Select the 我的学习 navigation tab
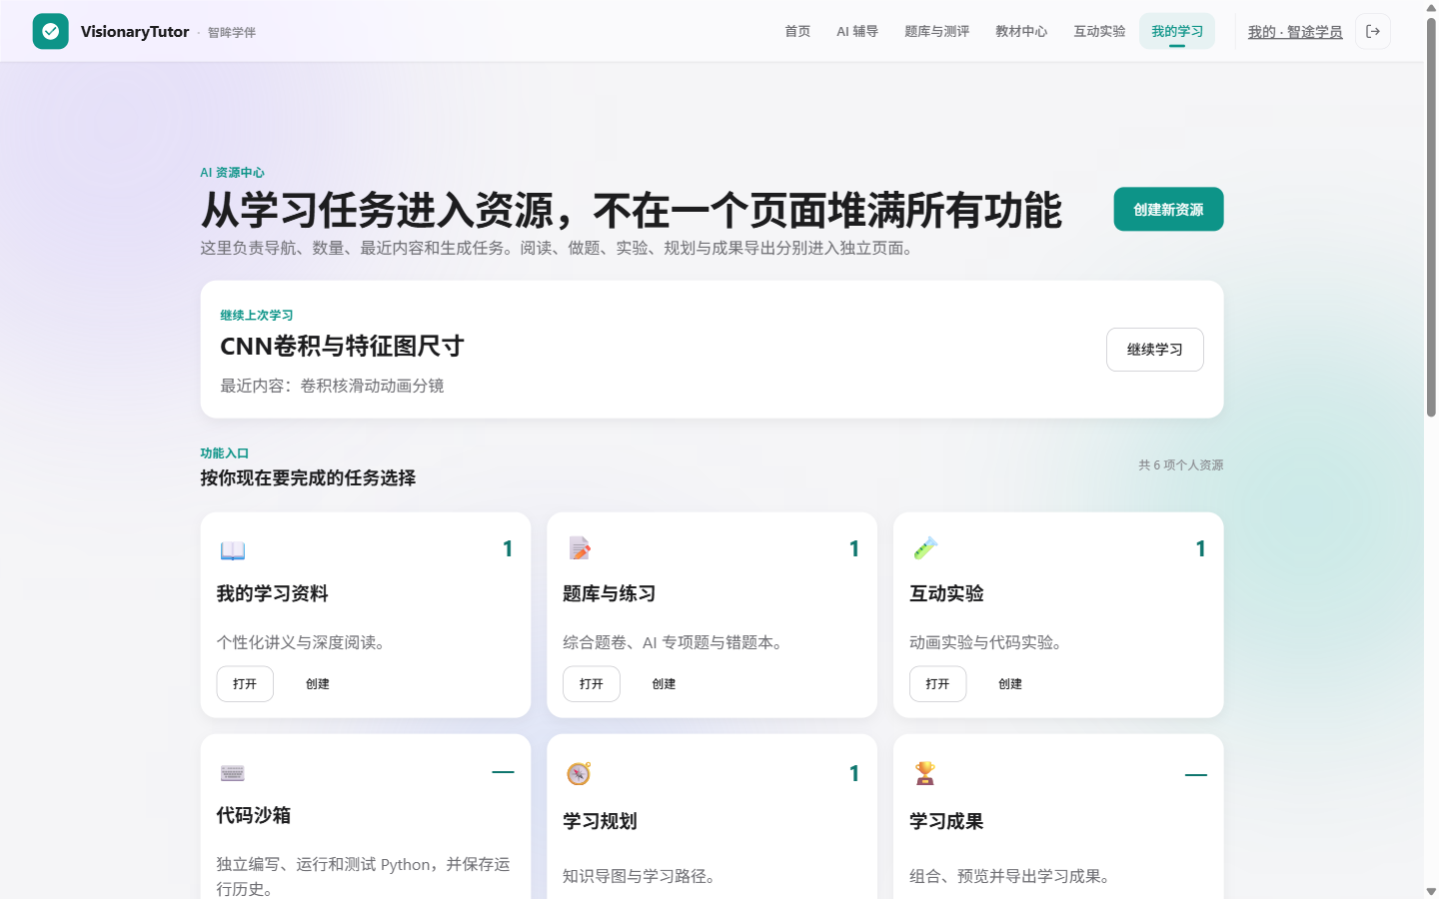1439x899 pixels. (x=1177, y=31)
